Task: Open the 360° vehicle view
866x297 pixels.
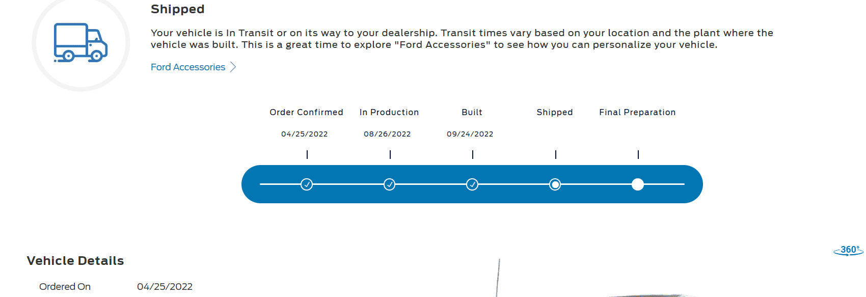Action: pyautogui.click(x=849, y=250)
